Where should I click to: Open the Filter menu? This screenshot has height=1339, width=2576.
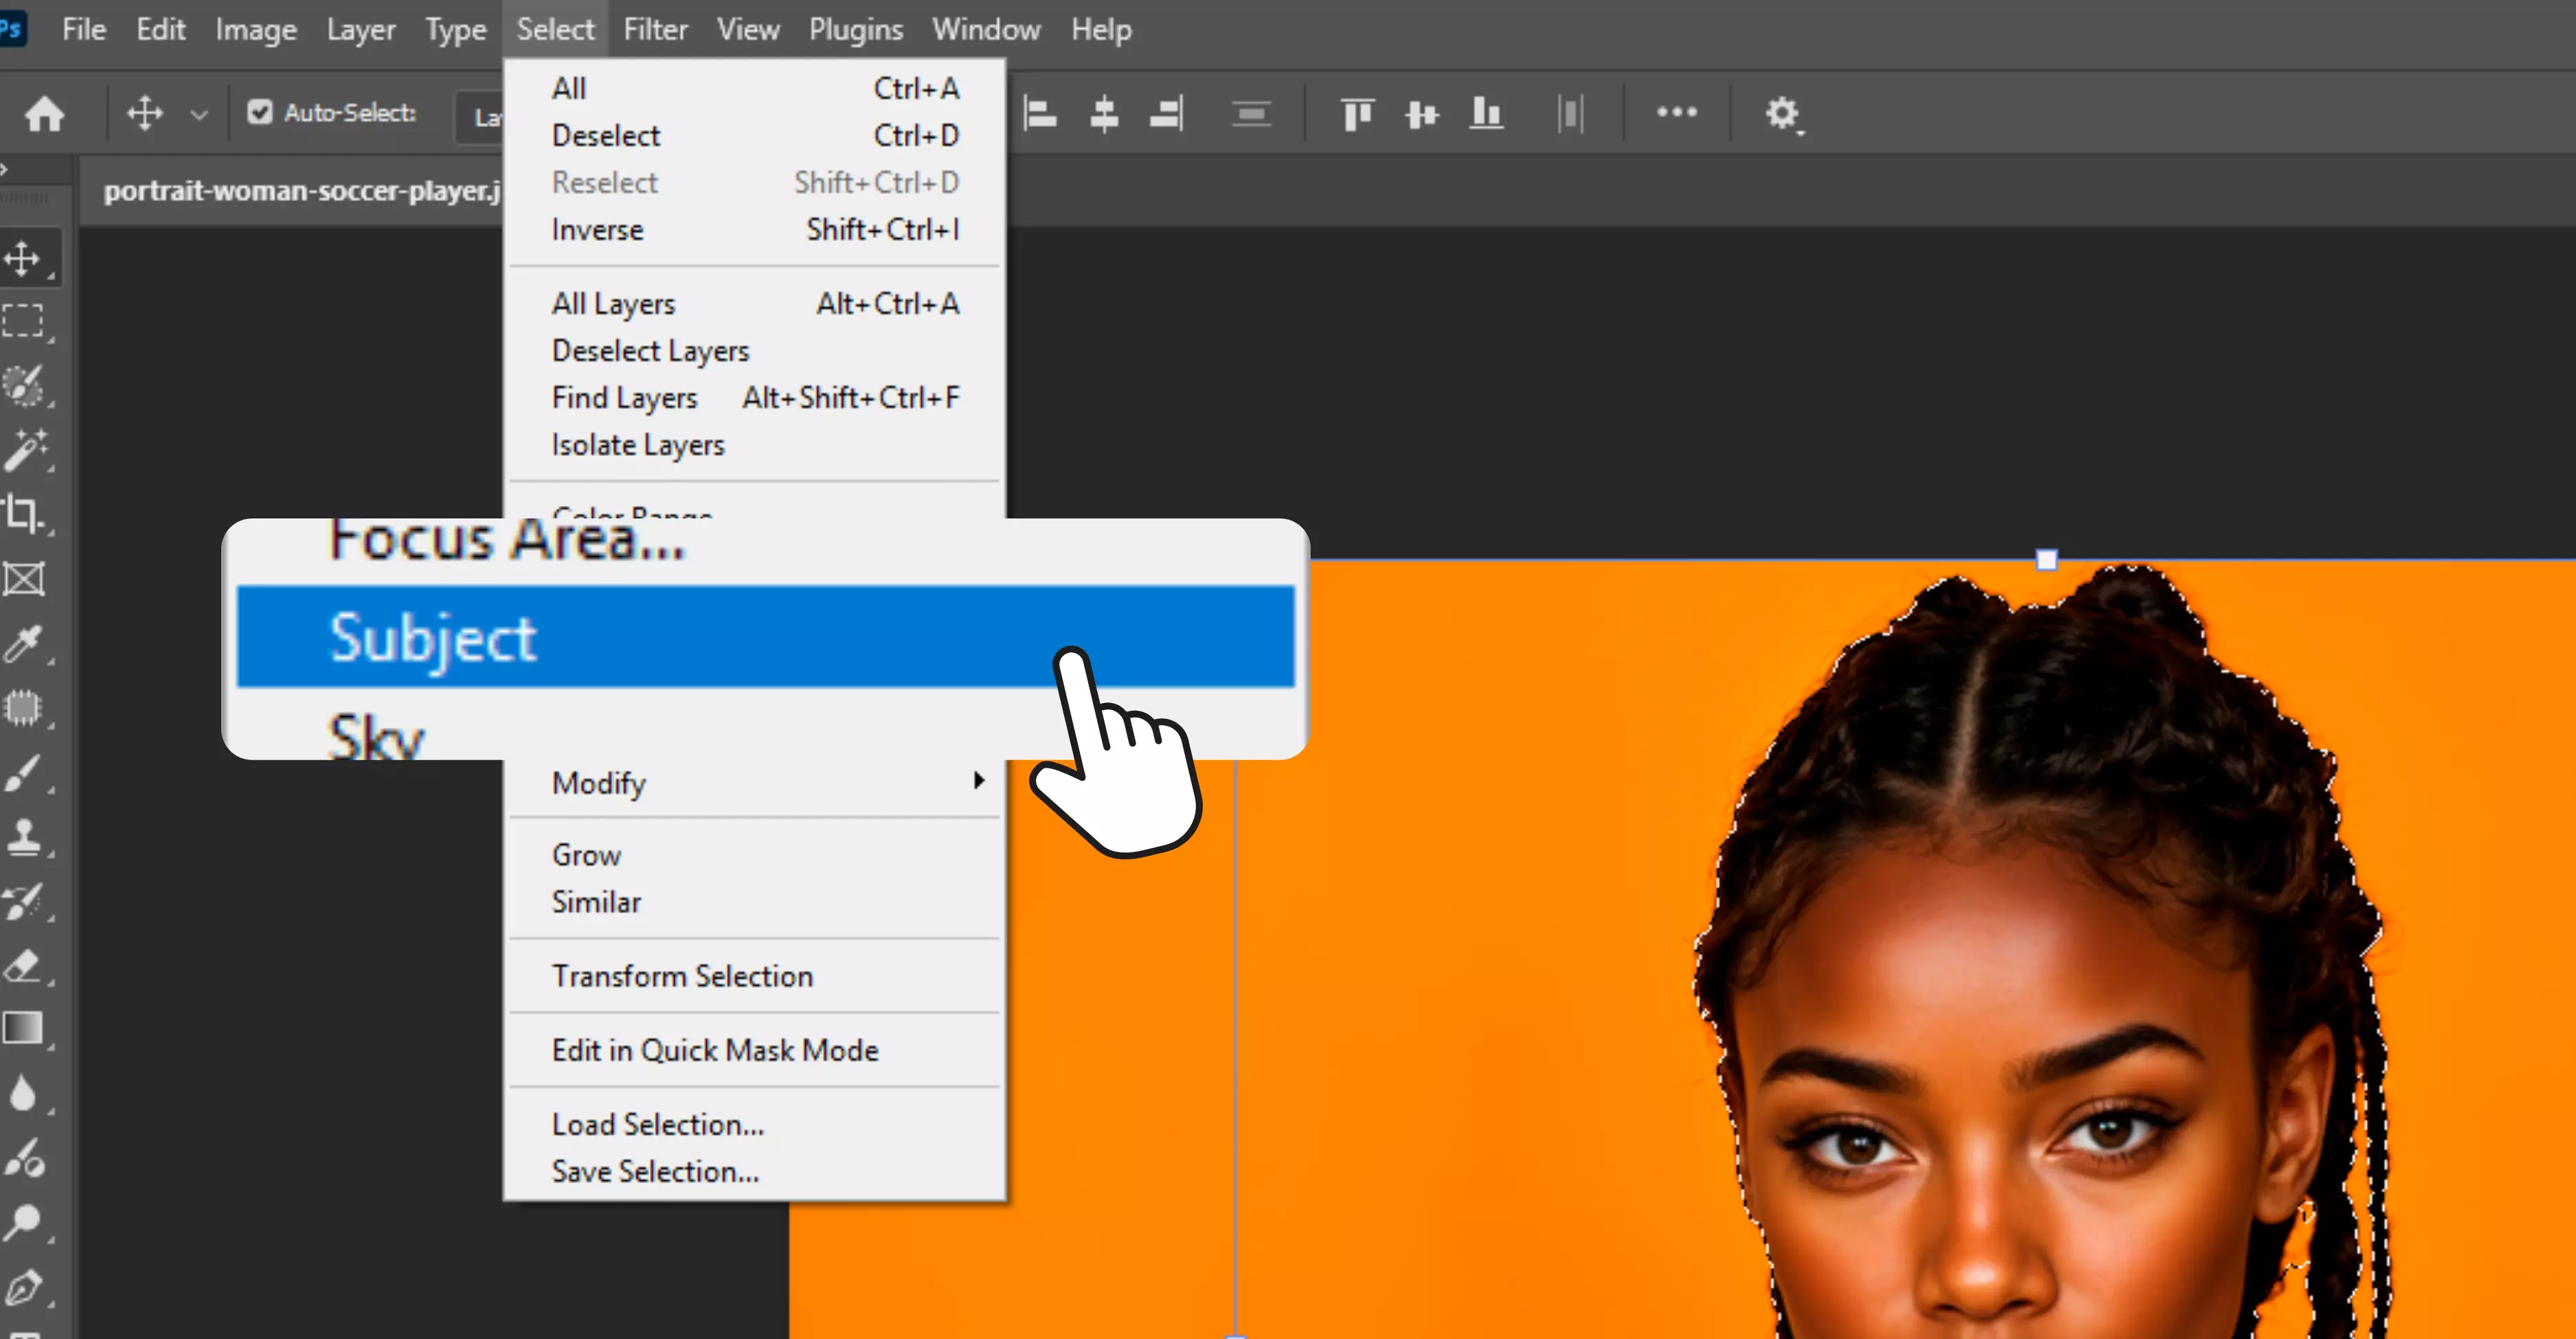click(655, 30)
